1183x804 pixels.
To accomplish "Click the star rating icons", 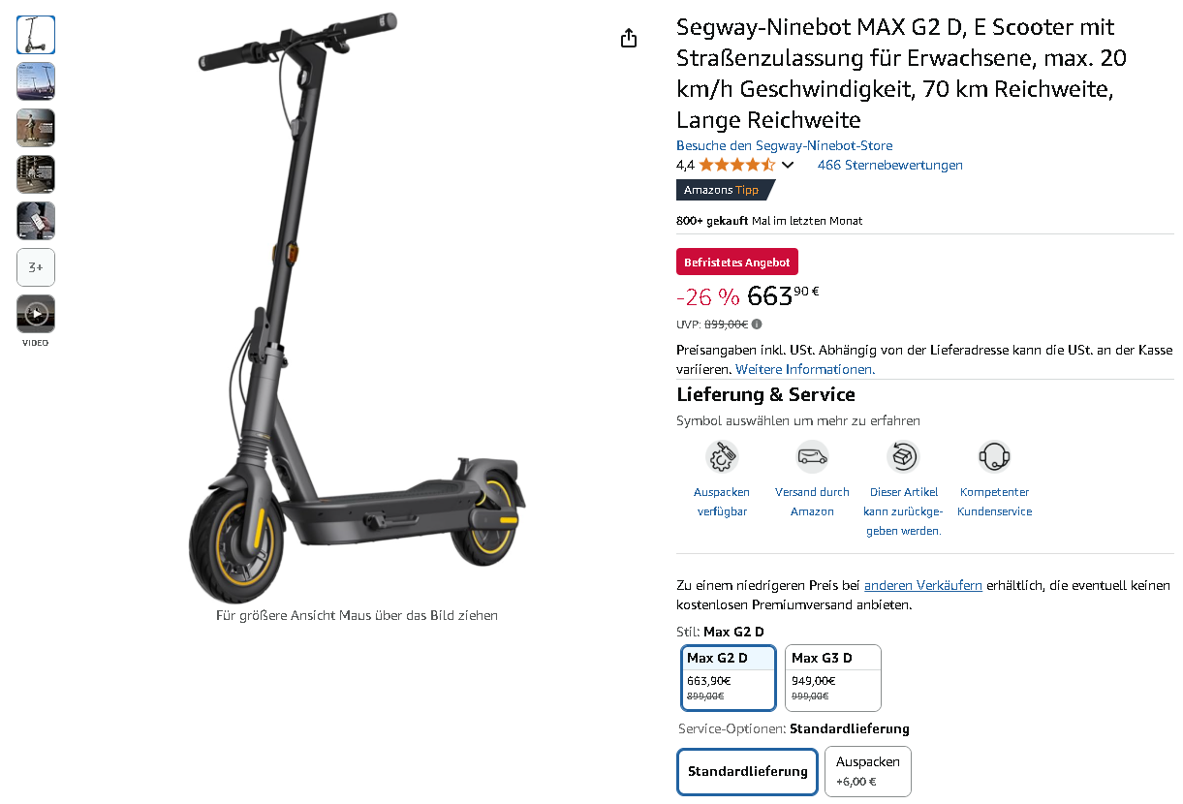I will pyautogui.click(x=737, y=165).
